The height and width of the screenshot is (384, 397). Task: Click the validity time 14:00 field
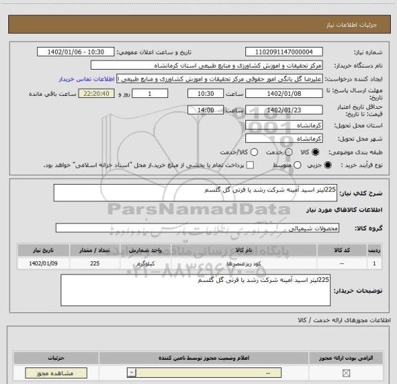tap(205, 110)
